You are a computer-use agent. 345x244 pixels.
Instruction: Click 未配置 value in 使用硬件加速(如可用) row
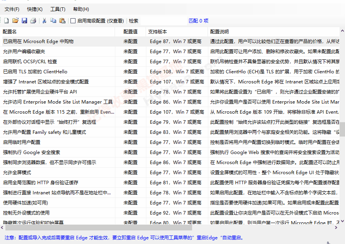pos(130,203)
